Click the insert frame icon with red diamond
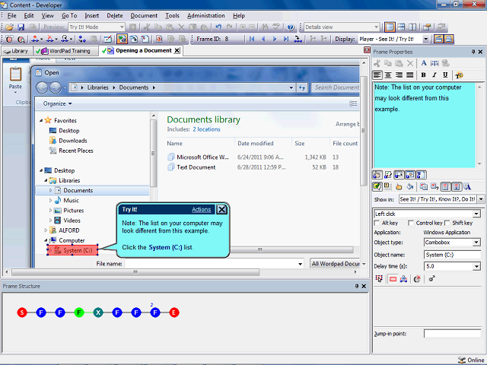The width and height of the screenshot is (487, 365). point(35,39)
